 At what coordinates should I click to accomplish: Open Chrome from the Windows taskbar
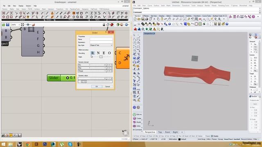[28, 144]
